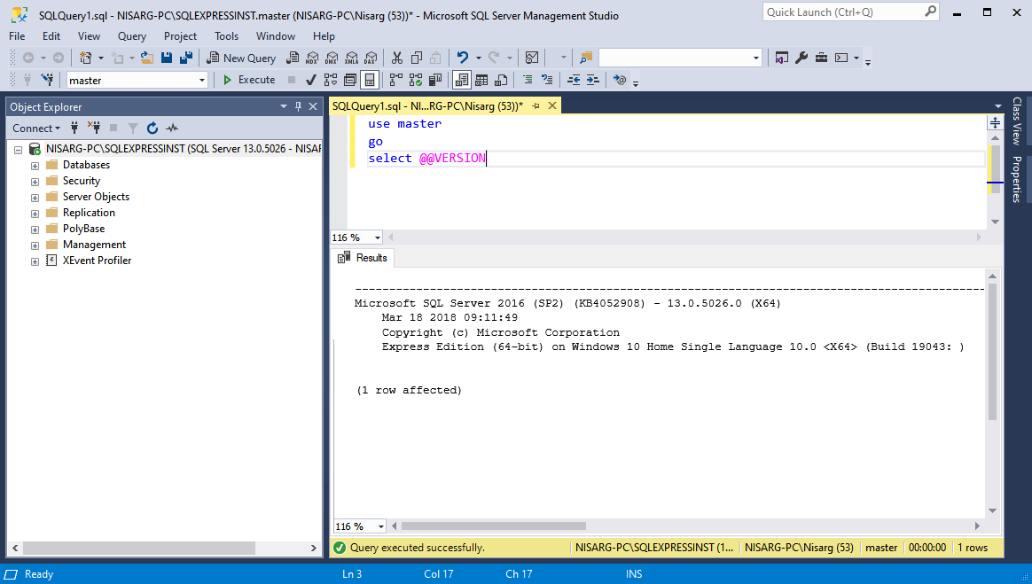Save the query with the Save icon
Screen dimensions: 1032x584
click(x=167, y=58)
